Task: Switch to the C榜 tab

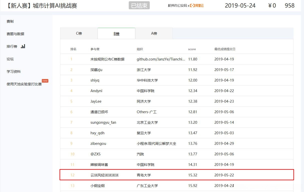Action: point(79,33)
